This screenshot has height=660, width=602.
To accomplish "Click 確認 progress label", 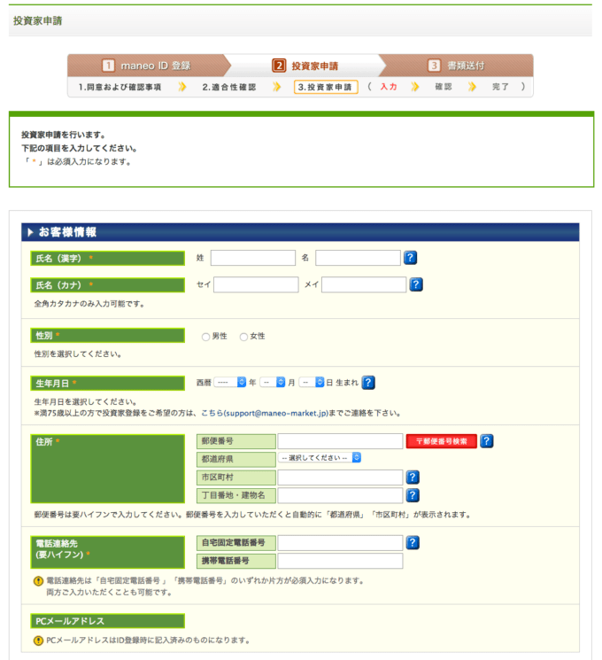I will coord(444,87).
